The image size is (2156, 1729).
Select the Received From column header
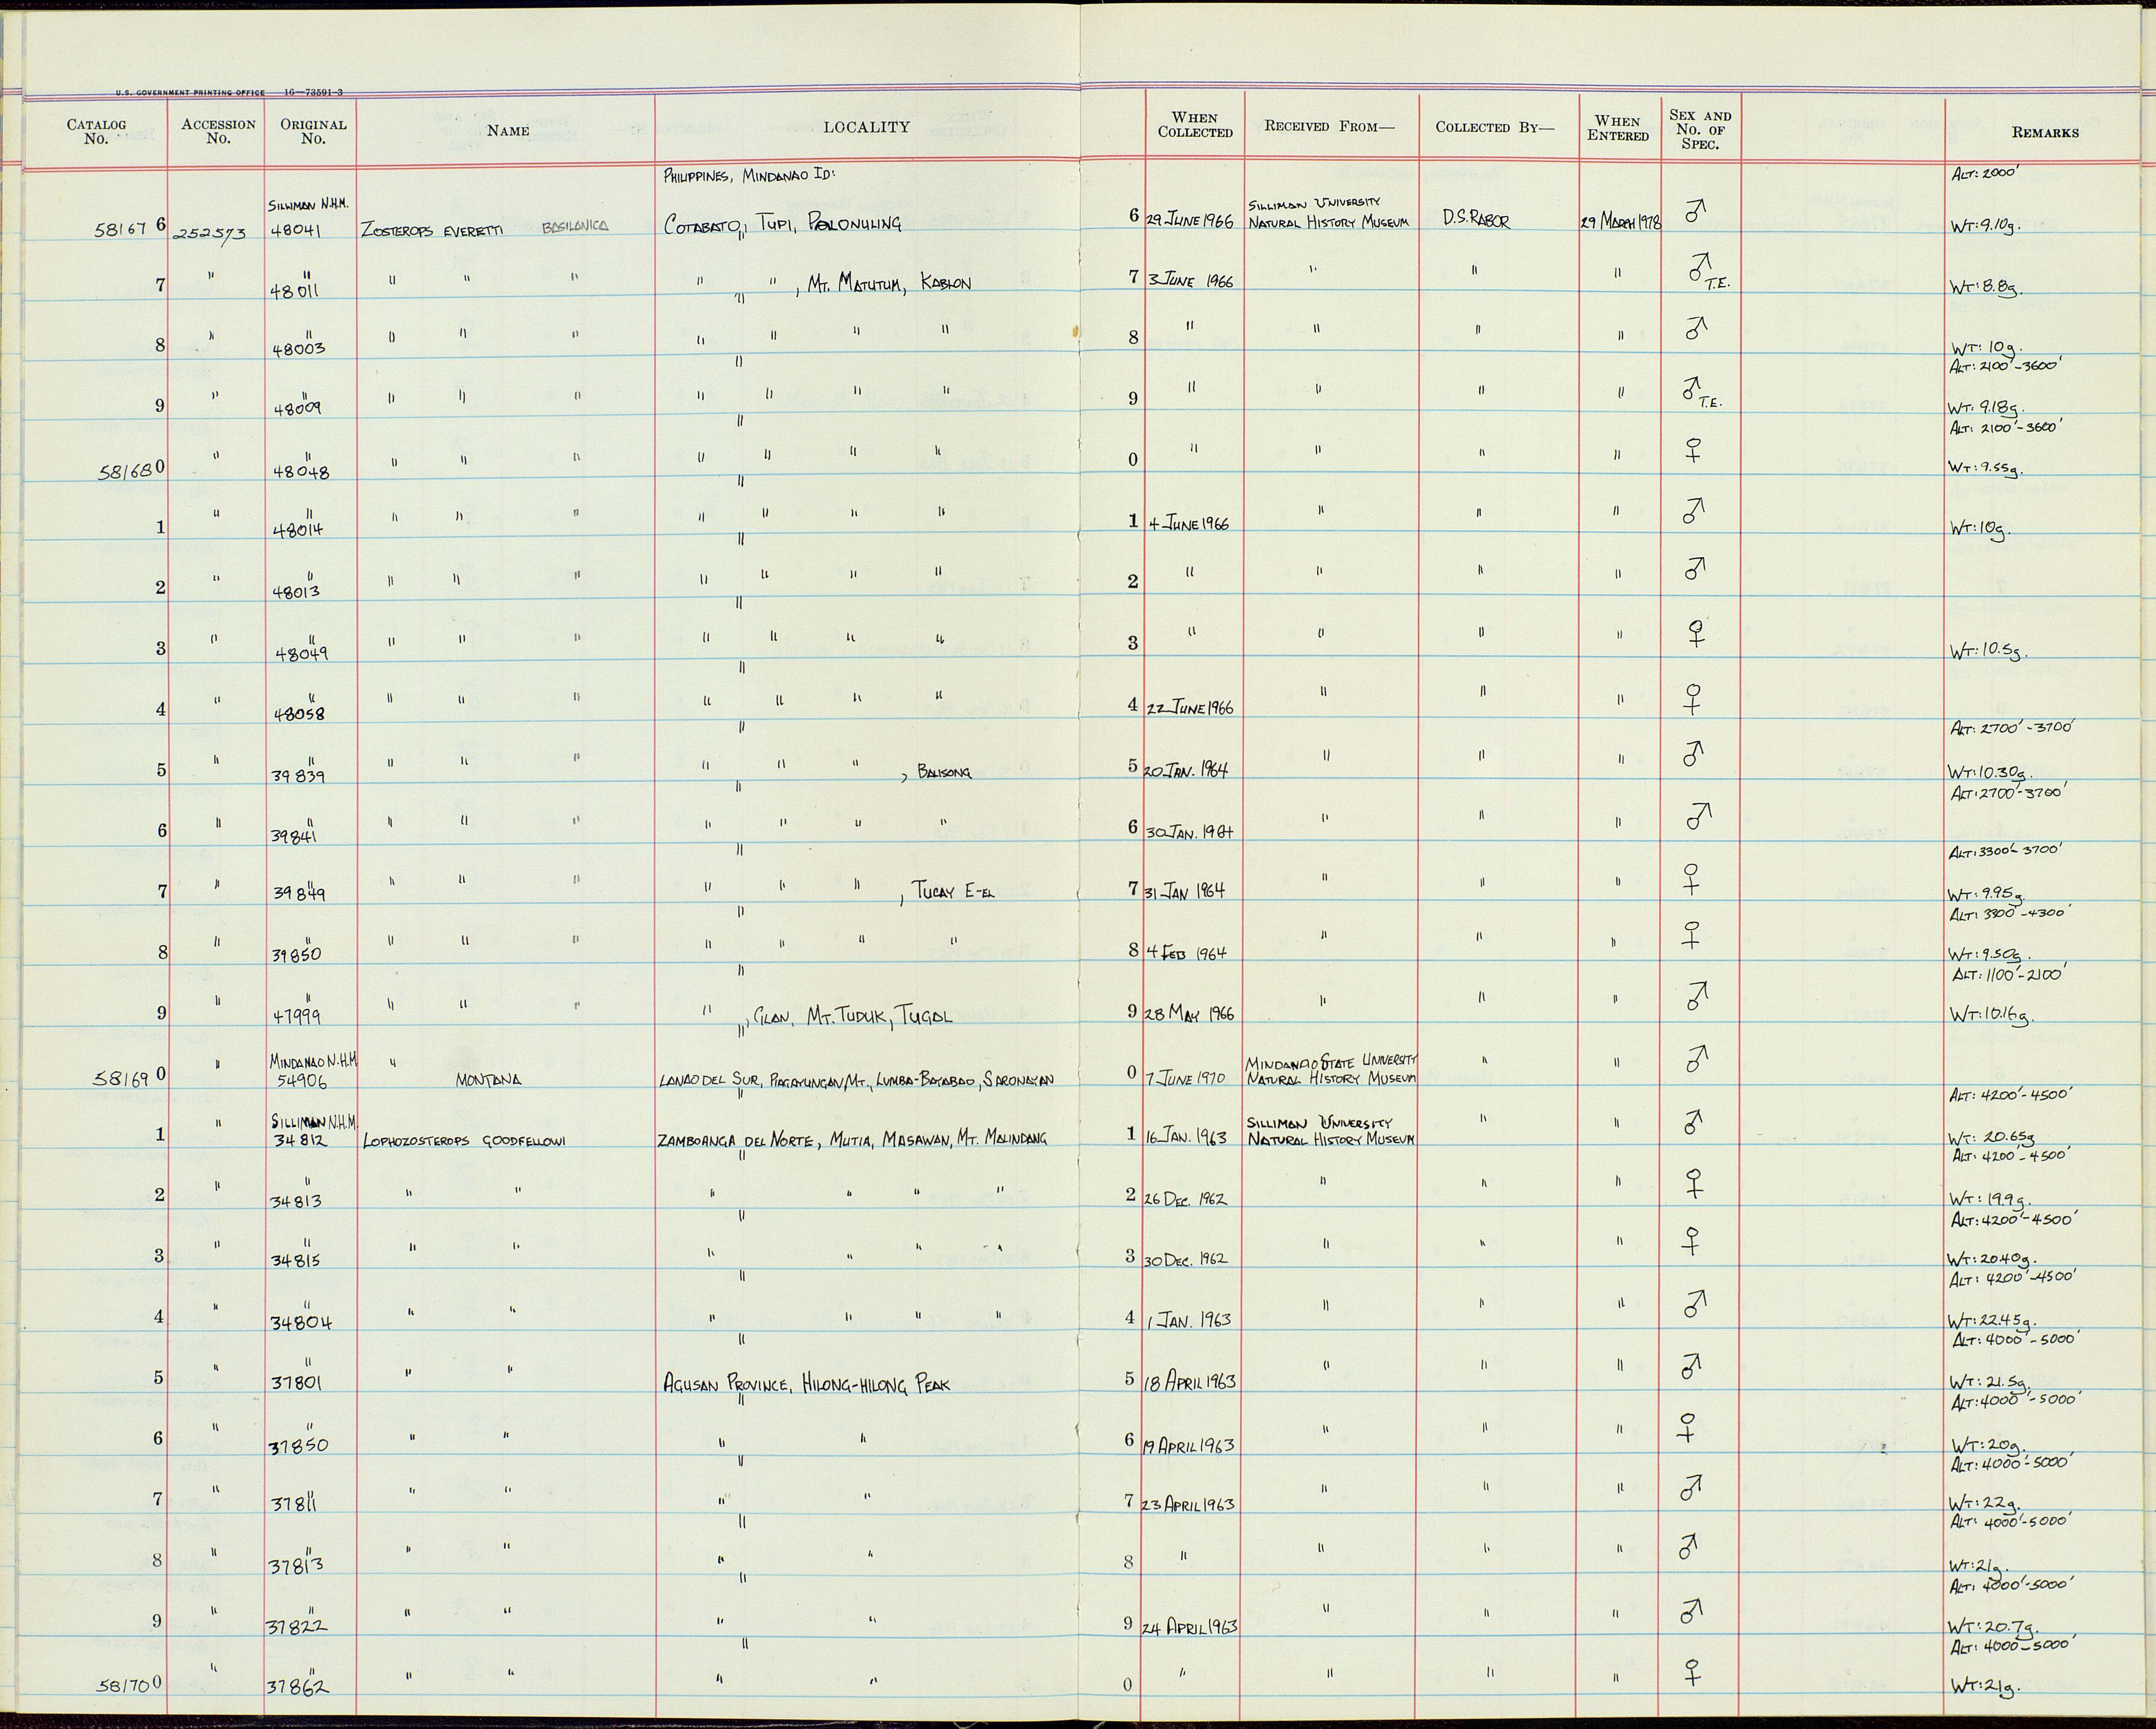click(1329, 126)
